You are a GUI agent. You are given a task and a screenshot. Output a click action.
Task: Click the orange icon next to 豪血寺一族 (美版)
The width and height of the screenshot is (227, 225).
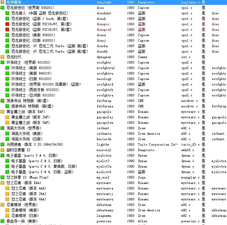tap(3, 221)
